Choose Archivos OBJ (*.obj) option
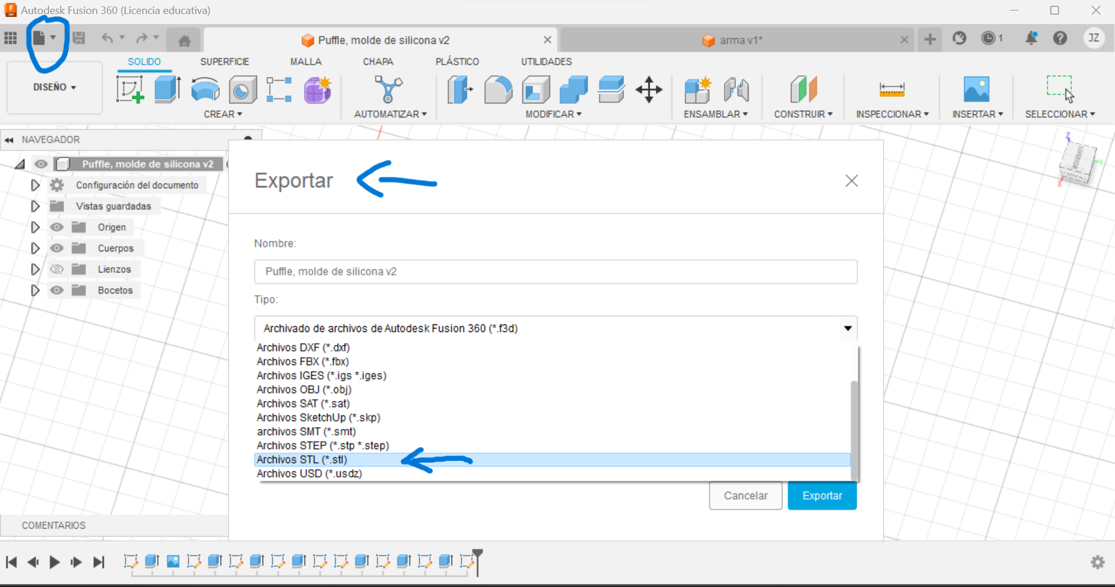This screenshot has width=1115, height=587. pyautogui.click(x=552, y=390)
